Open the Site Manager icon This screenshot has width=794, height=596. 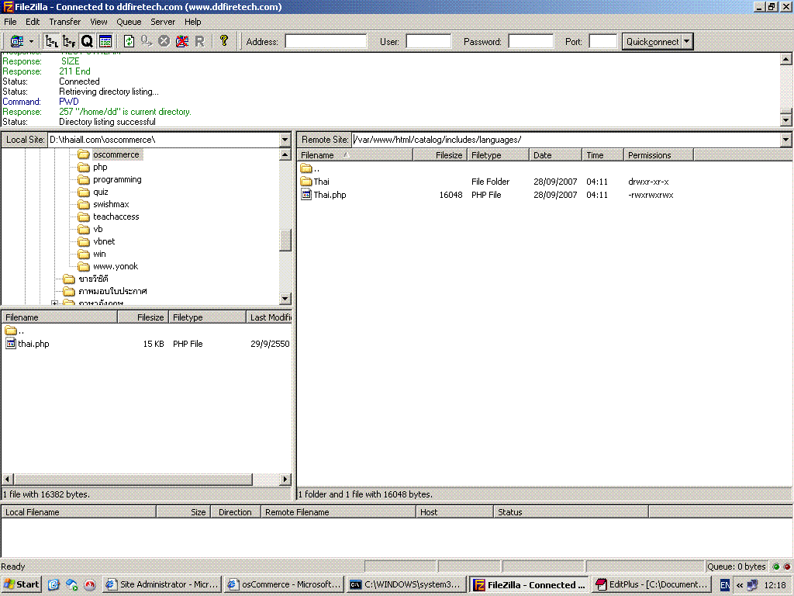(16, 41)
